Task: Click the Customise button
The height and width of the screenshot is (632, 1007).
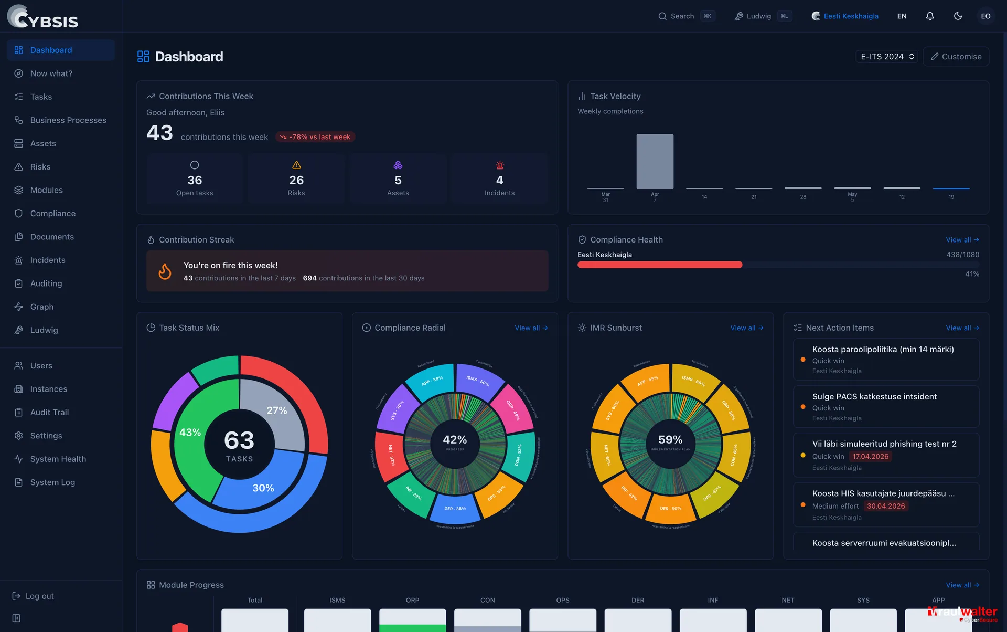Action: [956, 57]
